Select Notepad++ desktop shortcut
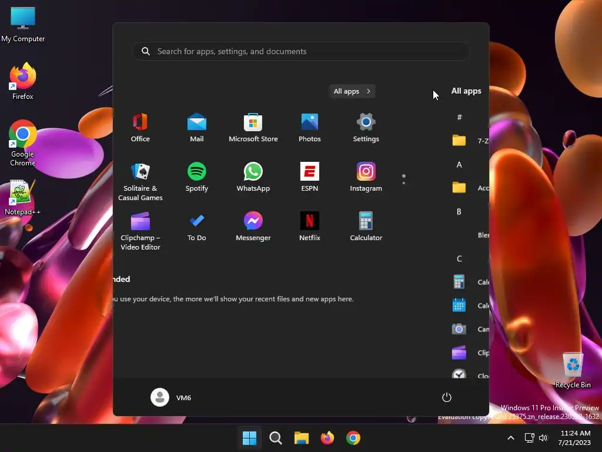Image resolution: width=602 pixels, height=452 pixels. click(x=23, y=197)
